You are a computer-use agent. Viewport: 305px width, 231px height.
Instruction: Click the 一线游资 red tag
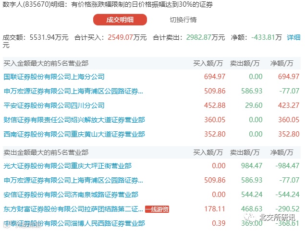pyautogui.click(x=157, y=209)
